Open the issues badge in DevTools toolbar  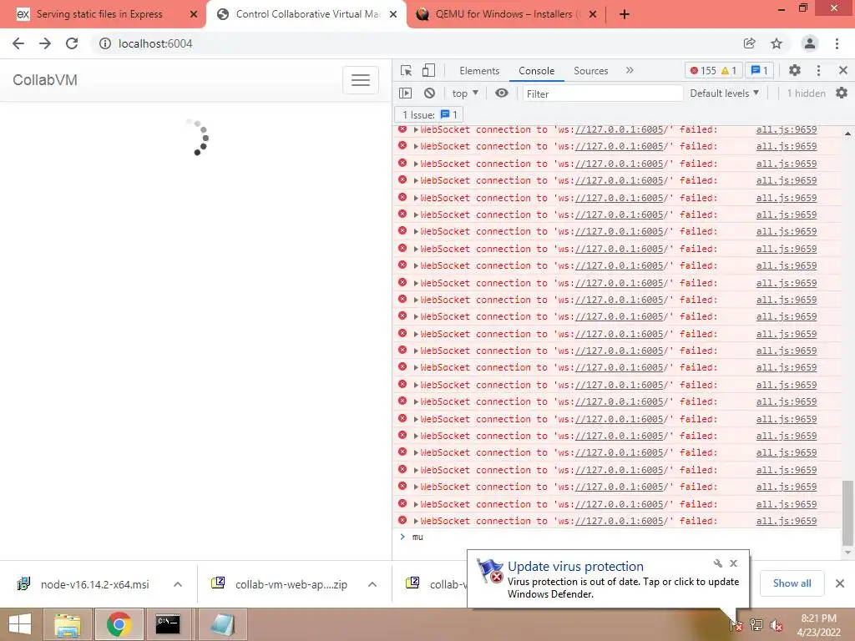point(760,70)
